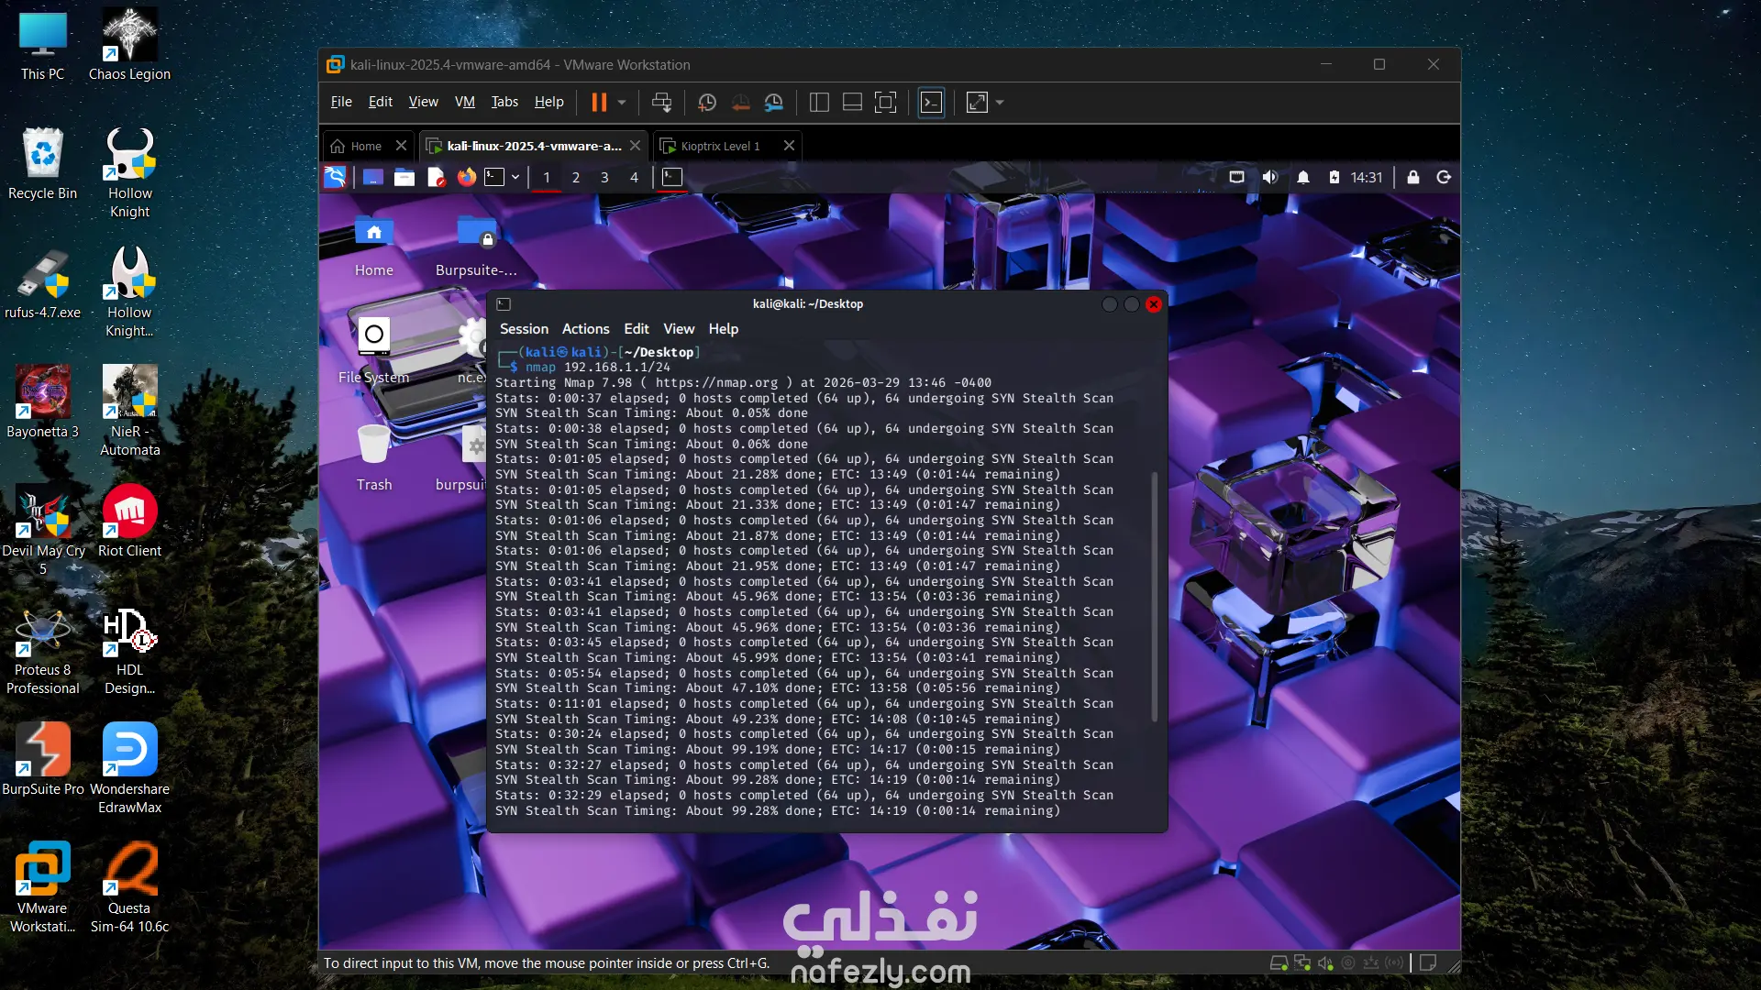Screen dimensions: 1761x990
Task: Click the VMware network adapter status icon
Action: (1302, 963)
